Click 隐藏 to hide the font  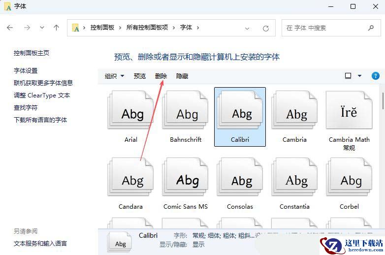click(182, 76)
